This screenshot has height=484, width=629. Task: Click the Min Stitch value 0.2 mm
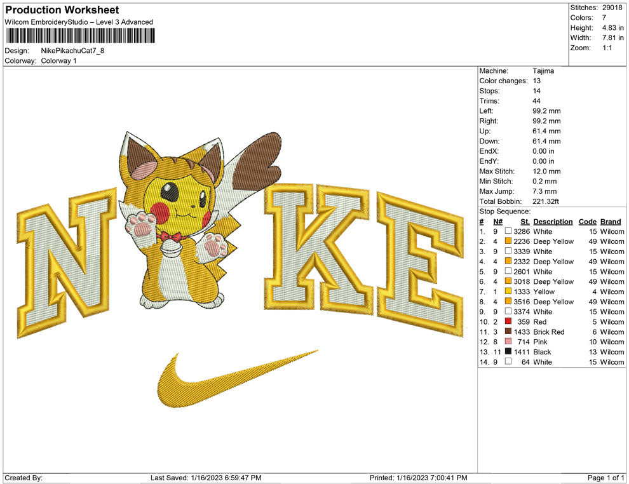pos(544,181)
